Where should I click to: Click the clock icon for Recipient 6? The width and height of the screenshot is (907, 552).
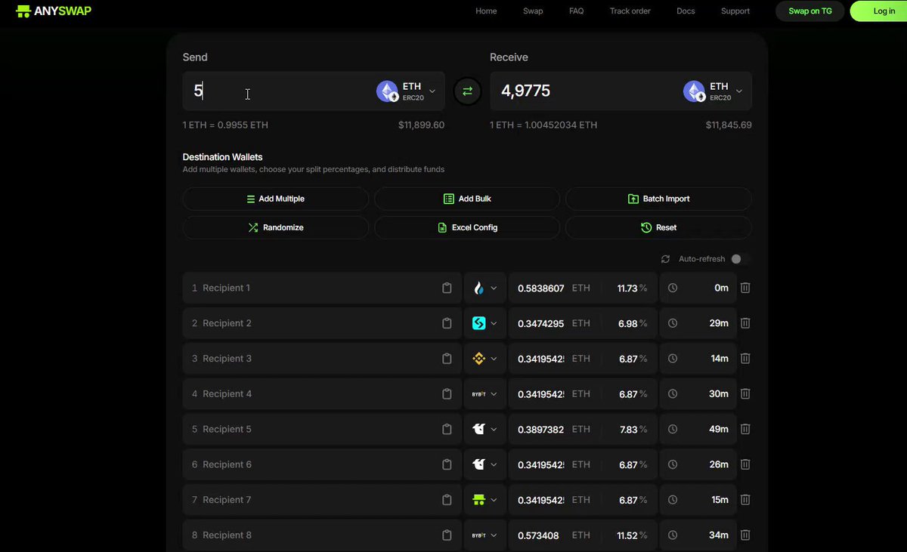click(x=673, y=464)
